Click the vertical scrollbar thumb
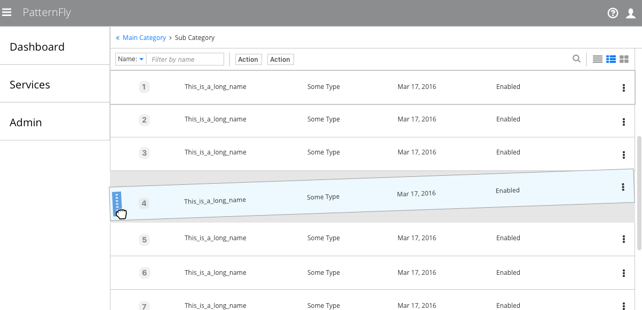 639,193
